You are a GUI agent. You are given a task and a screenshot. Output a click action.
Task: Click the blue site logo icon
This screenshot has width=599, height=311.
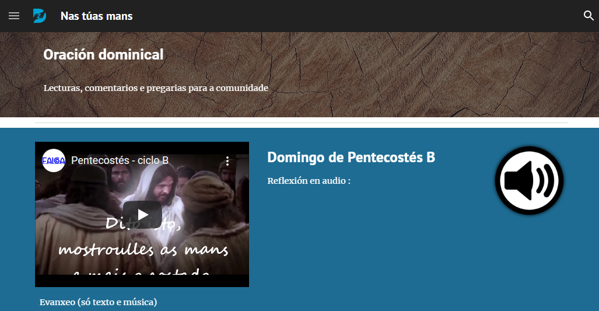(x=40, y=16)
